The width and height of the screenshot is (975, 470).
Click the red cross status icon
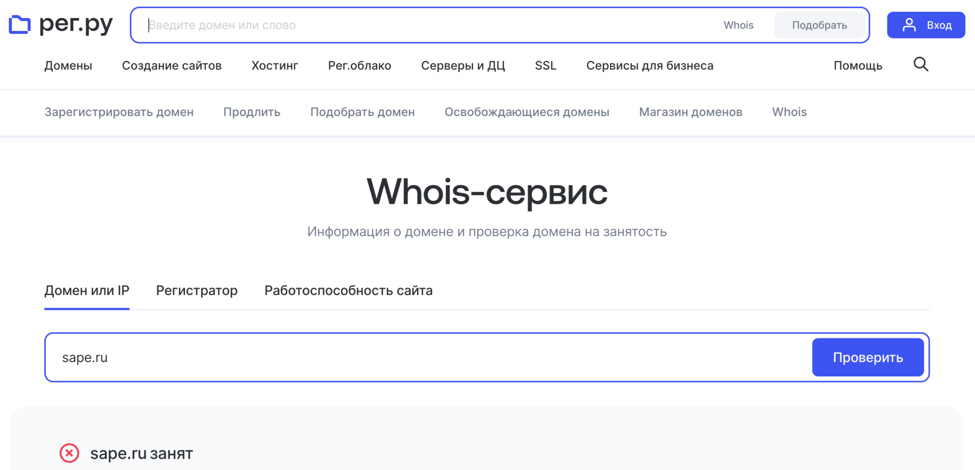tap(70, 453)
